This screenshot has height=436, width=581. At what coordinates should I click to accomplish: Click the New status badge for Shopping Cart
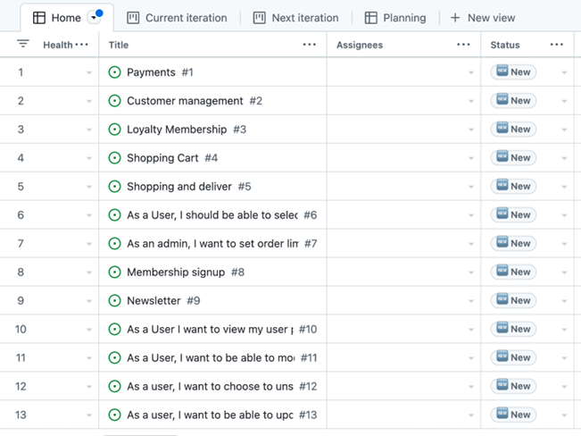[513, 158]
